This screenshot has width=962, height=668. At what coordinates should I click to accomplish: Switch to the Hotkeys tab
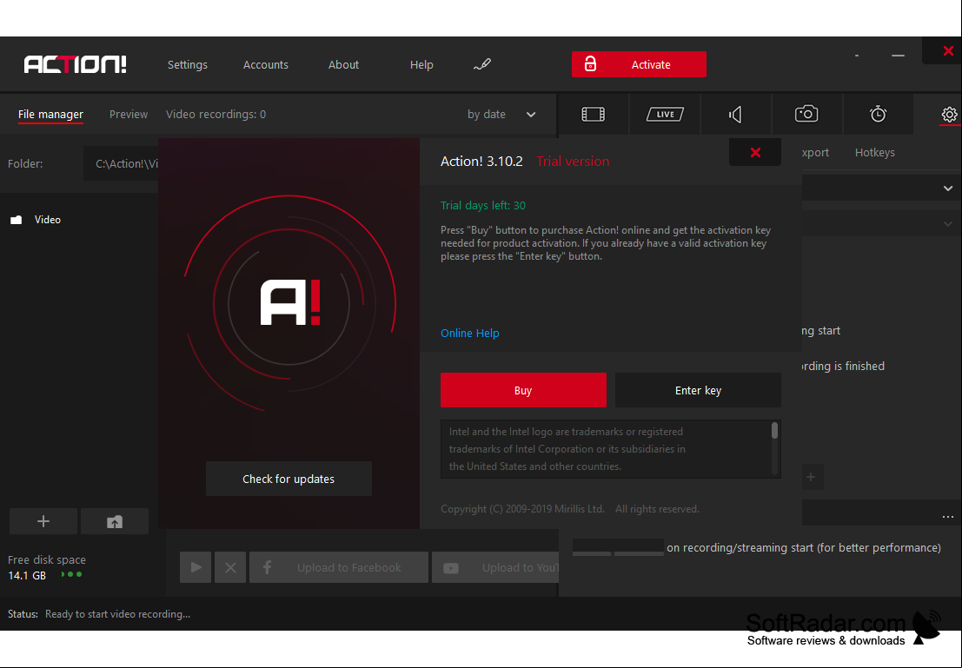(x=875, y=152)
